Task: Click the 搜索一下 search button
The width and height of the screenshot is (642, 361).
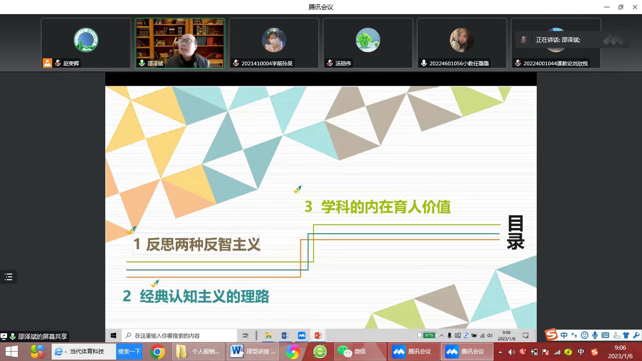Action: [129, 352]
